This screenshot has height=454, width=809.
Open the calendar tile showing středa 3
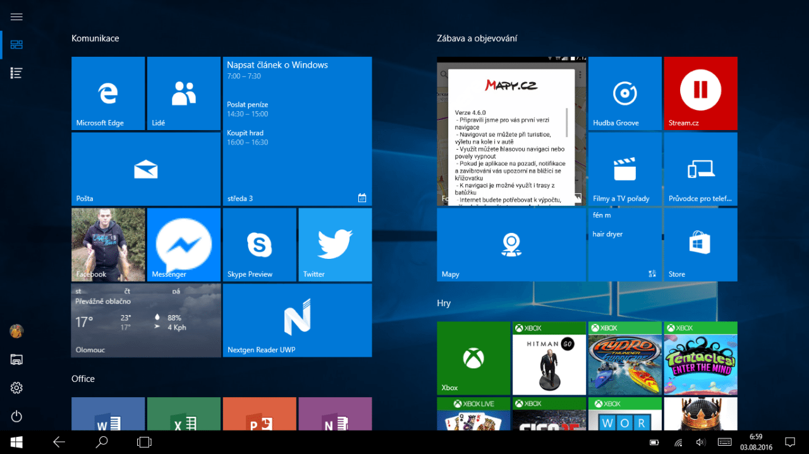[297, 131]
